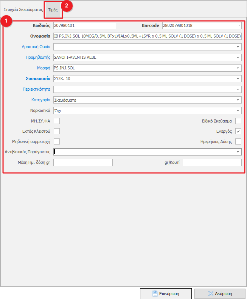
Task: Open the Ναρκωτικό dropdown
Action: coord(238,111)
